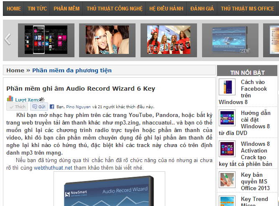The height and width of the screenshot is (206, 279).
Task: Go to ĐÁNH GIÁ section
Action: pos(202,8)
